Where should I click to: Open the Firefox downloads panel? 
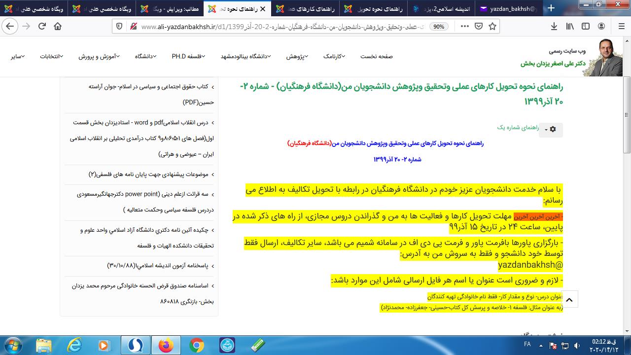(554, 27)
